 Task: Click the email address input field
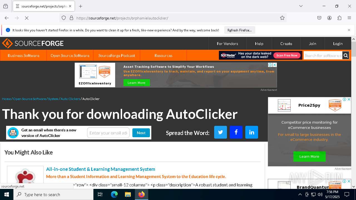(x=108, y=133)
